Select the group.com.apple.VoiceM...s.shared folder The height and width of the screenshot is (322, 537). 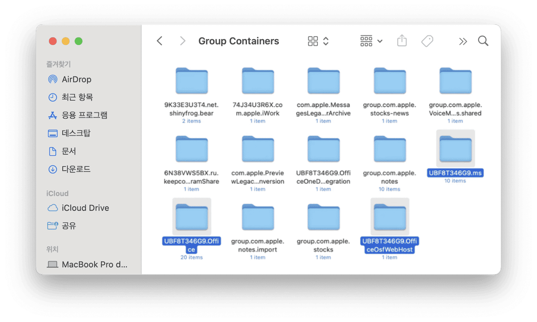(x=455, y=81)
